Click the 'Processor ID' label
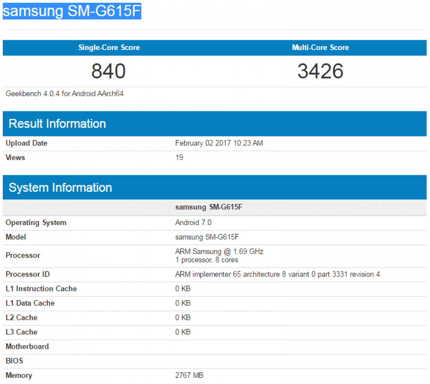 28,274
